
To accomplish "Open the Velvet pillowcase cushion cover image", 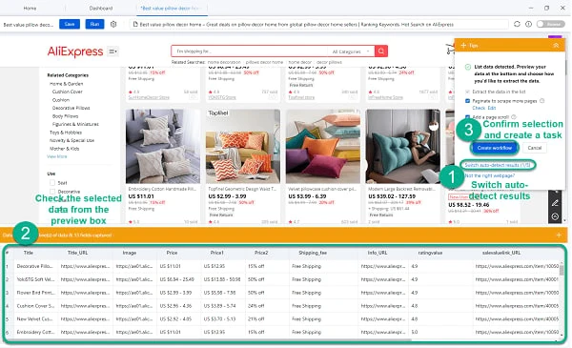I will [323, 146].
